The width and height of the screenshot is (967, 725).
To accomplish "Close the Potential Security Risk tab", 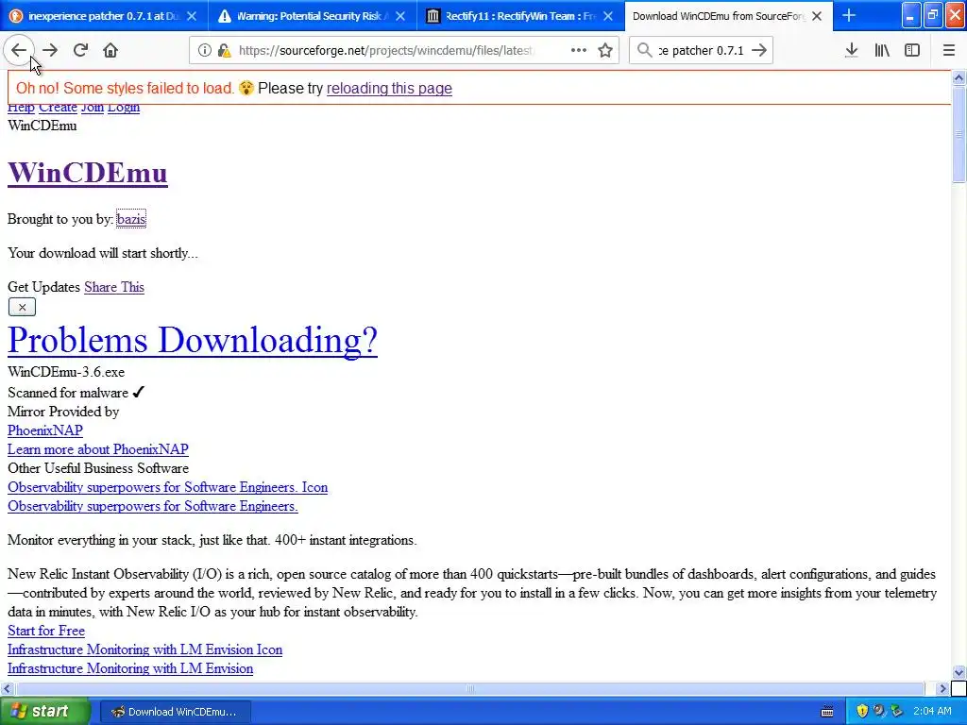I will (x=400, y=16).
